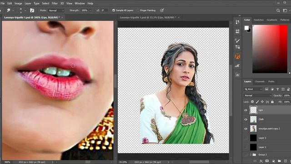The width and height of the screenshot is (291, 164).
Task: Filter layers by pixel layers
Action: tap(266, 89)
